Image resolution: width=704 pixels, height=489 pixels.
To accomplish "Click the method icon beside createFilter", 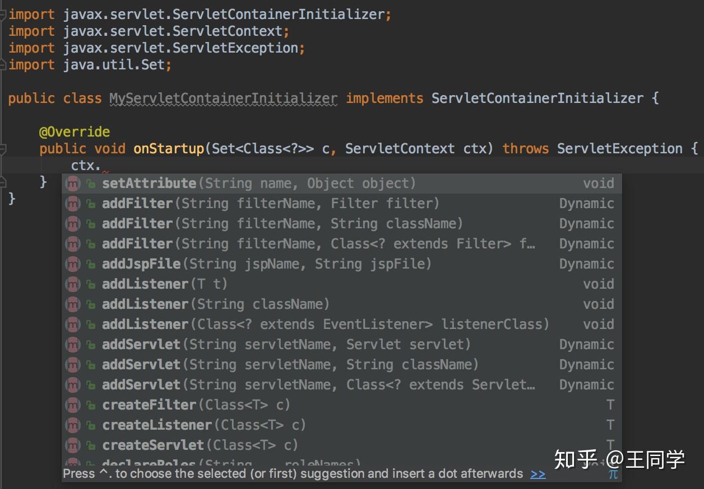I will [x=73, y=405].
